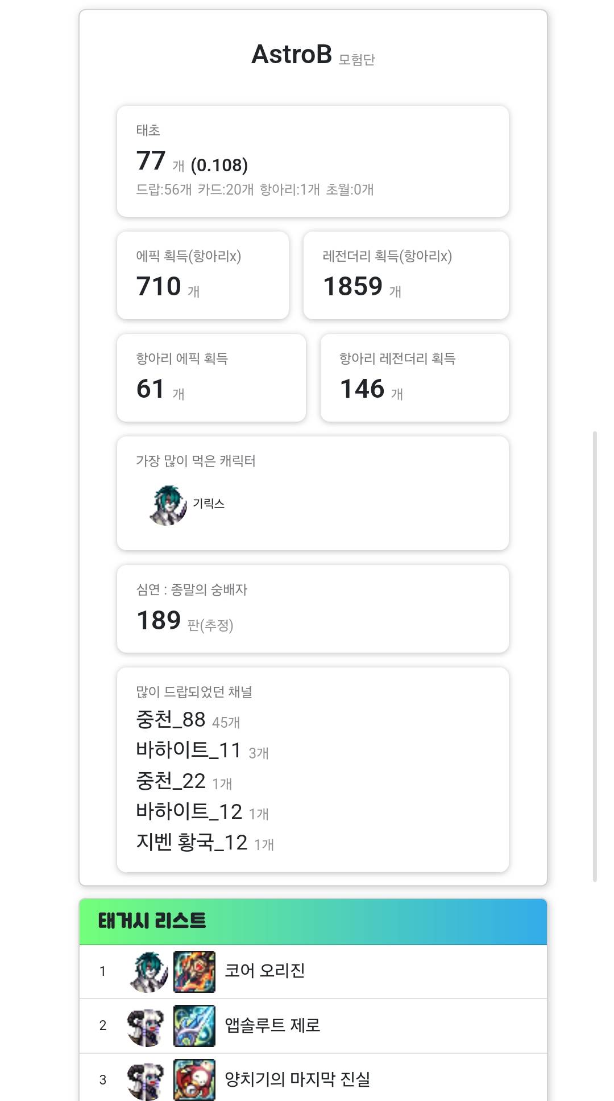
Task: Select the 에픽 획득 710개 card
Action: (x=203, y=275)
